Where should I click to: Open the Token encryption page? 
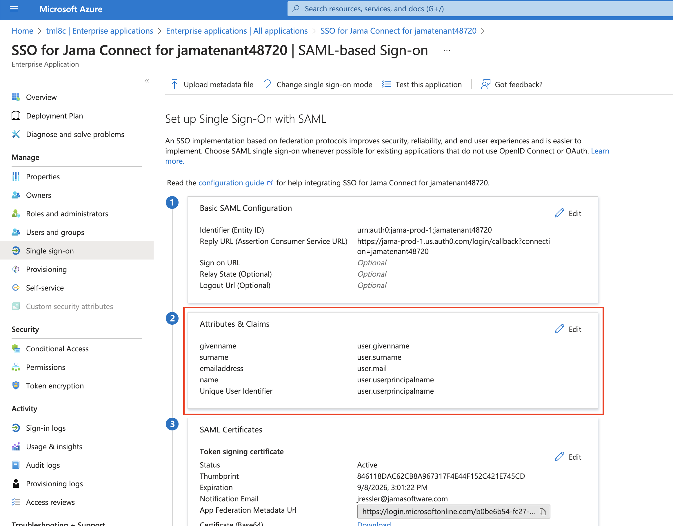pyautogui.click(x=55, y=386)
